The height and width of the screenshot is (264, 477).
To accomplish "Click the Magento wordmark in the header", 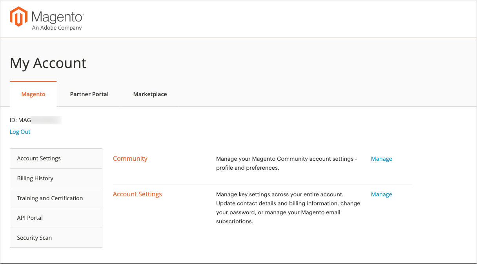I will pos(57,17).
